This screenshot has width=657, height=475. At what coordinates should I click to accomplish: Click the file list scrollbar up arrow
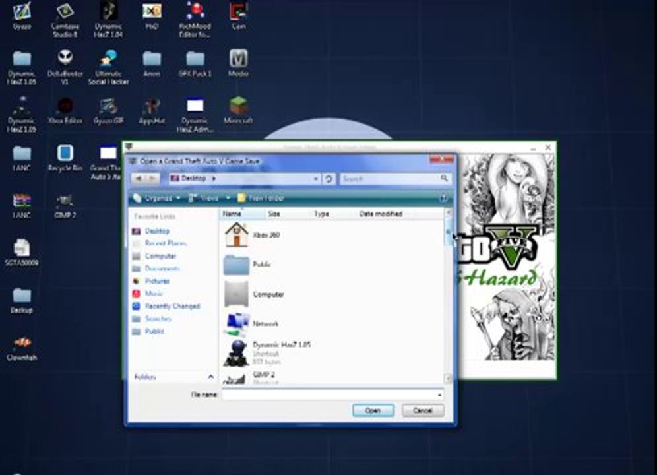[x=447, y=212]
